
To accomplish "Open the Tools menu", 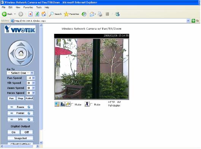I will (x=39, y=8).
